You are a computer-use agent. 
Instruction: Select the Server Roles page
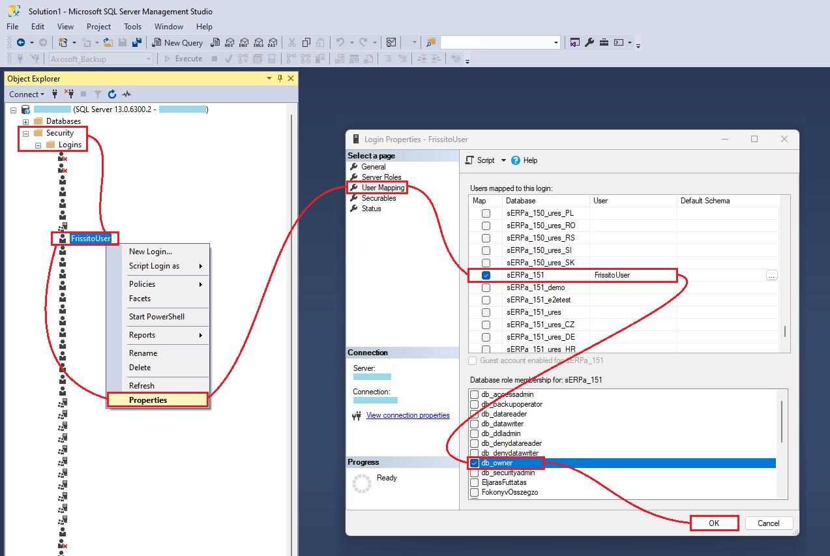[x=381, y=177]
